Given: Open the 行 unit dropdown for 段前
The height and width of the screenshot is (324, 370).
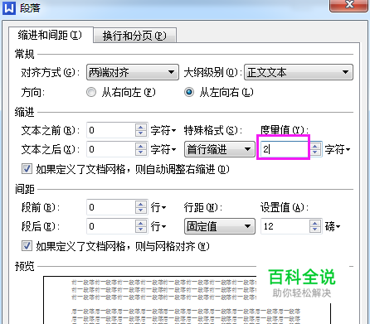Looking at the screenshot, I should click(158, 207).
